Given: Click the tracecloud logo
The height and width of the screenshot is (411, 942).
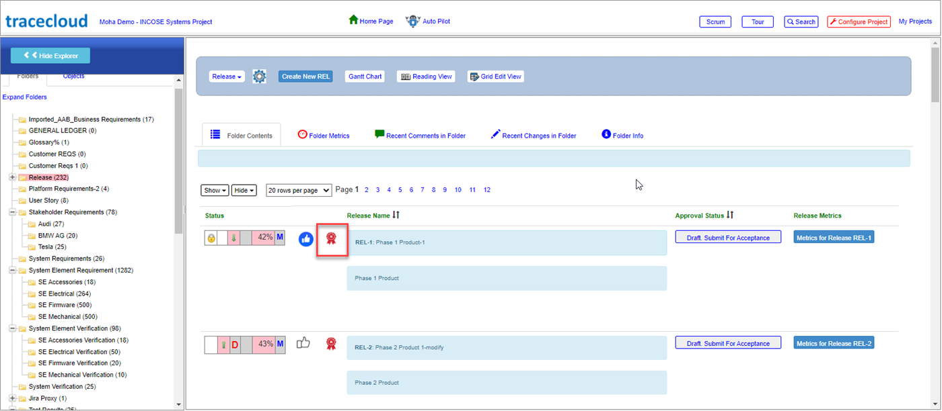Looking at the screenshot, I should coord(46,21).
